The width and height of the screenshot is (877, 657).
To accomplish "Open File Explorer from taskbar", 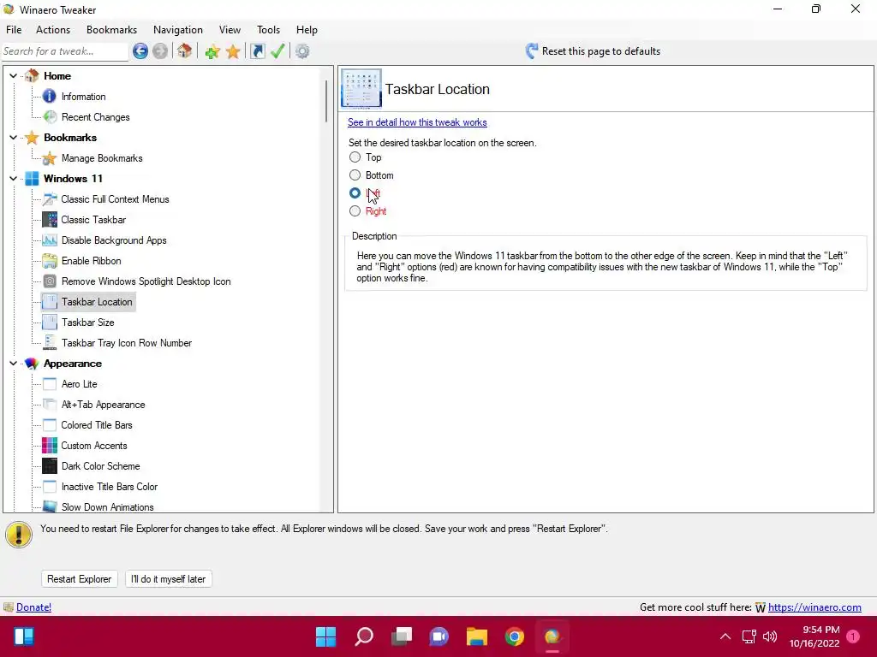I will point(477,636).
